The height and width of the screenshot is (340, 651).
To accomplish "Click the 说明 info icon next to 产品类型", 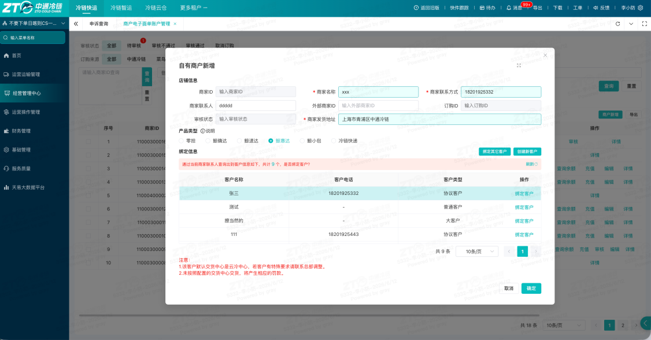I will (x=202, y=131).
